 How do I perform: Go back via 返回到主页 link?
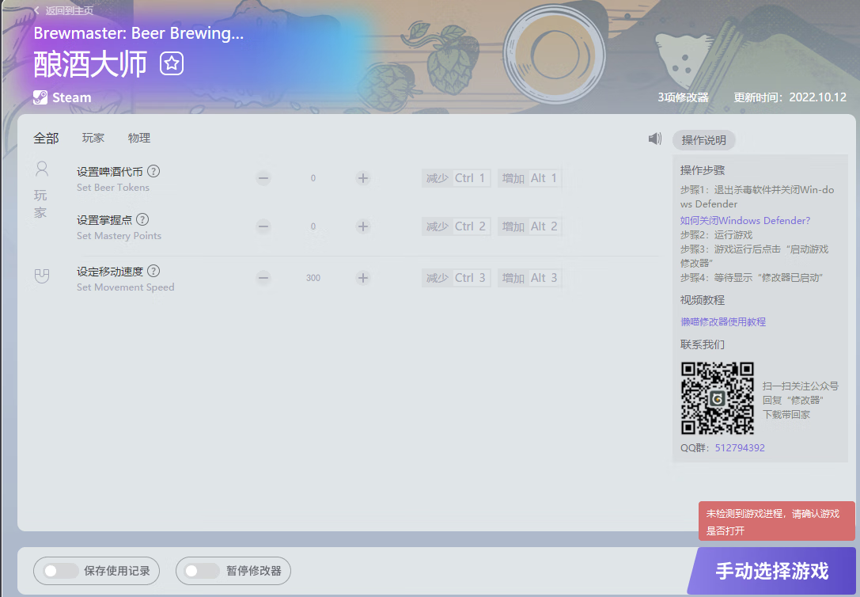coord(69,10)
